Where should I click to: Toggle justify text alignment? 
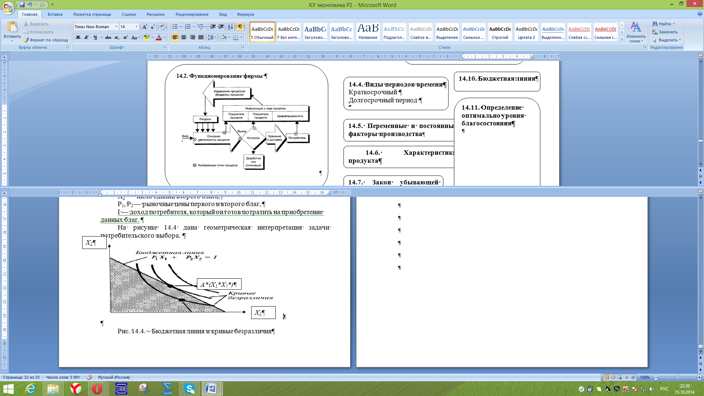(201, 37)
